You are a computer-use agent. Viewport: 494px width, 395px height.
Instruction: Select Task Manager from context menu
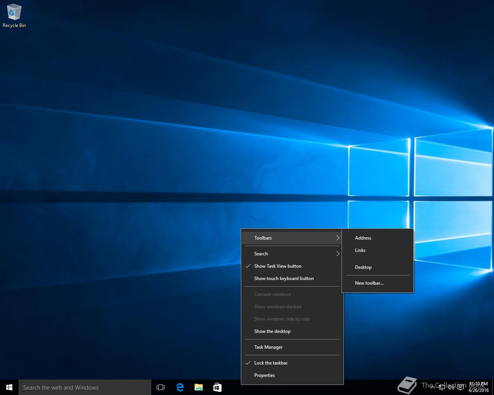[268, 347]
